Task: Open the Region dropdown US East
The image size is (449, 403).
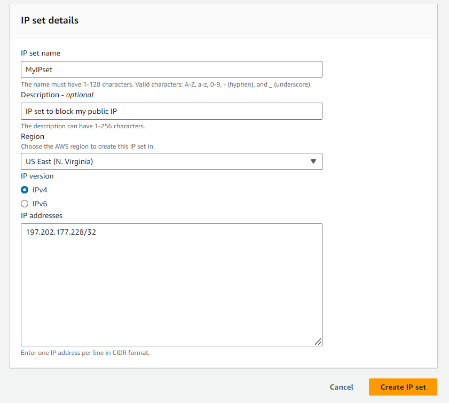Action: click(x=171, y=161)
